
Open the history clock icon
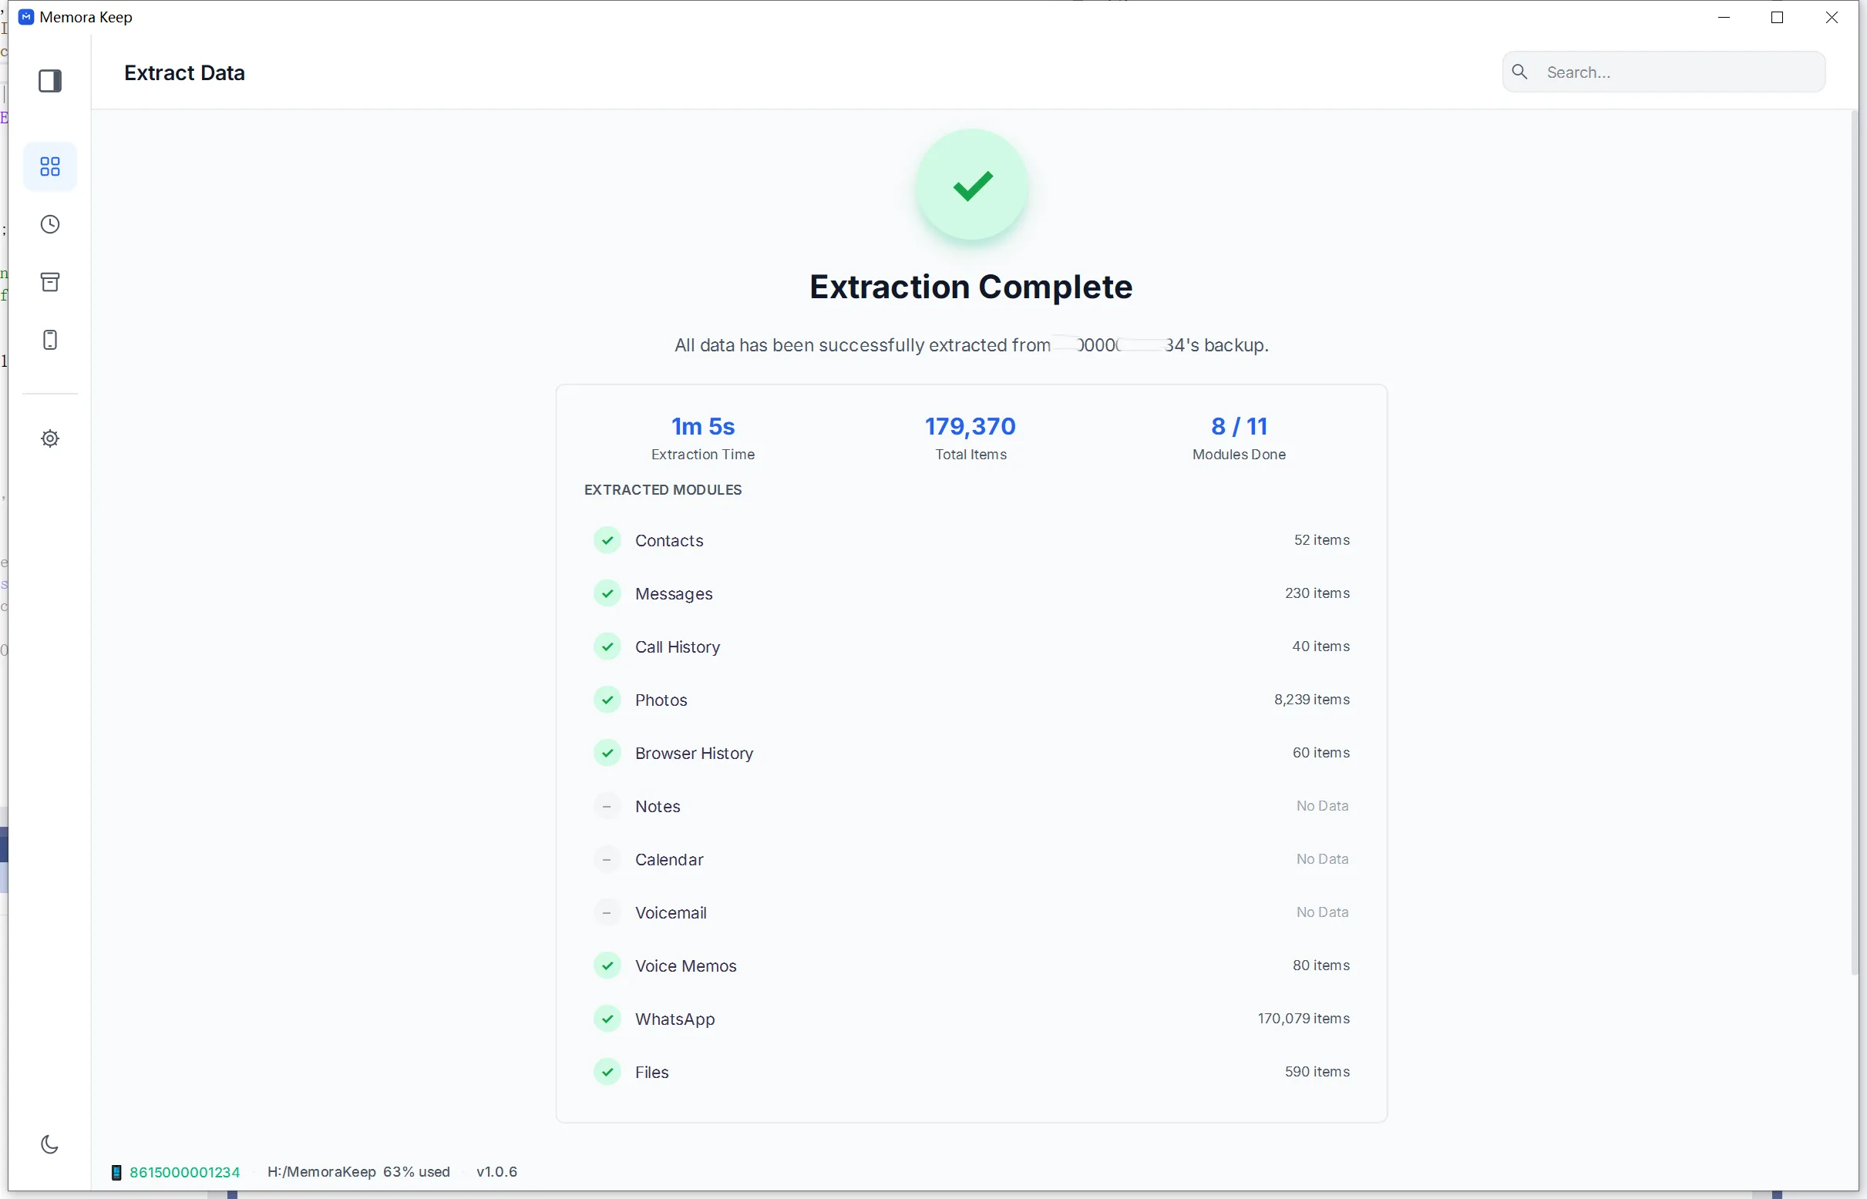click(x=50, y=224)
